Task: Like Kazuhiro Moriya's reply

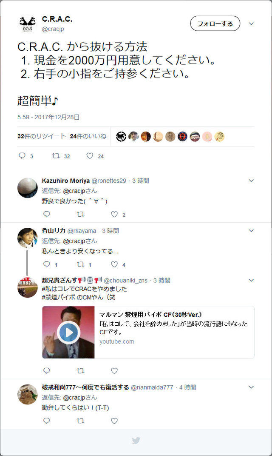Action: point(114,214)
